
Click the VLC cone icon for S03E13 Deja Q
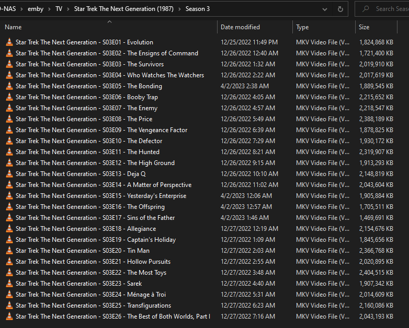click(9, 174)
